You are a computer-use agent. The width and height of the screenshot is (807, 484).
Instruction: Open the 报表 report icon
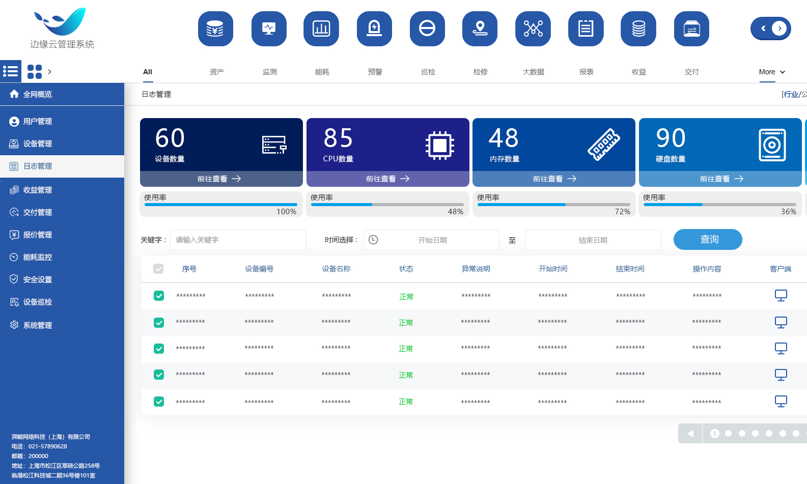click(586, 29)
